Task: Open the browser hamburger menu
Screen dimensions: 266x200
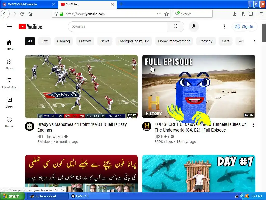Action: 261,14
